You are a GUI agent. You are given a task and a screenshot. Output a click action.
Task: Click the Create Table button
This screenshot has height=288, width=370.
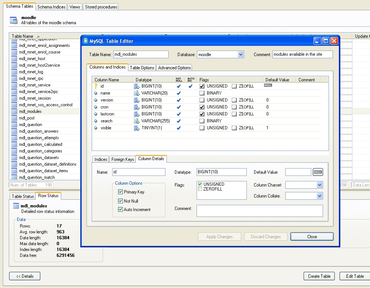pos(319,276)
